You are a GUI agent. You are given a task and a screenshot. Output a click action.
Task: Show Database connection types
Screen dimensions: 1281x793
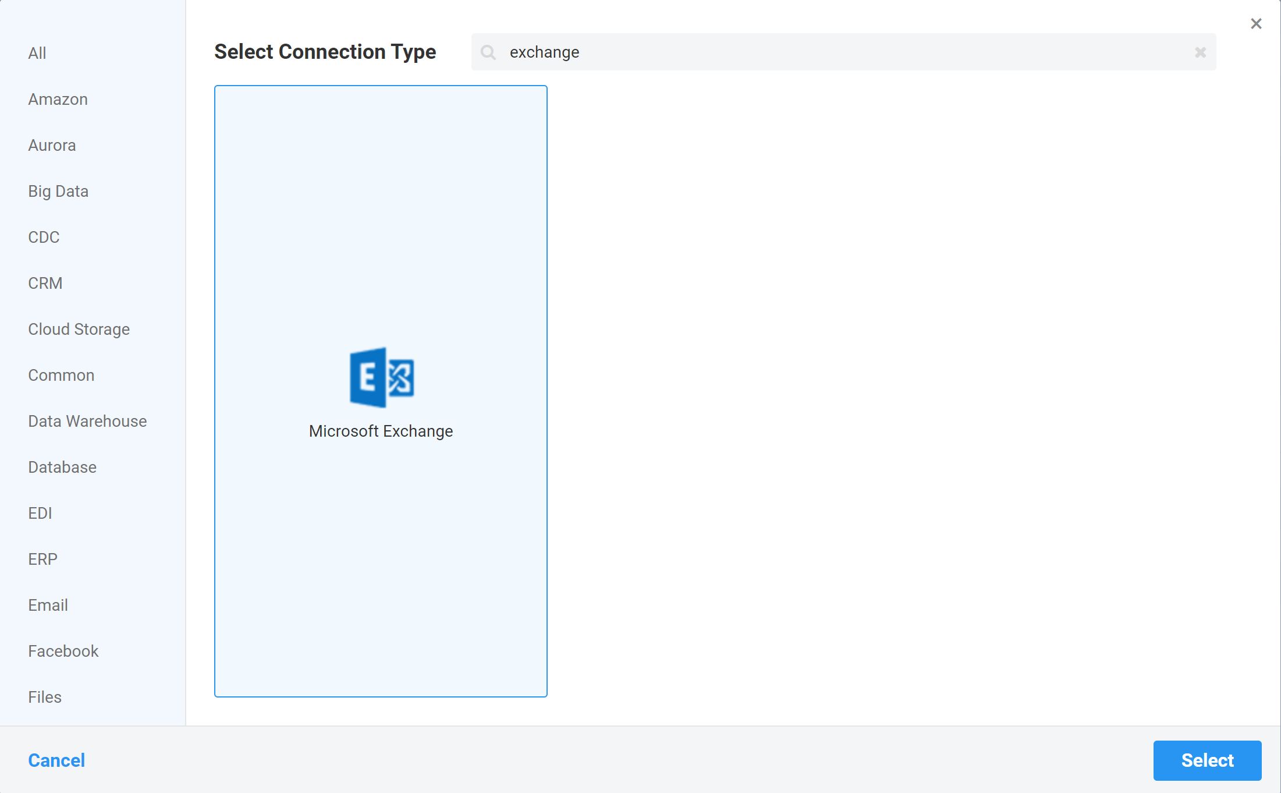click(62, 467)
